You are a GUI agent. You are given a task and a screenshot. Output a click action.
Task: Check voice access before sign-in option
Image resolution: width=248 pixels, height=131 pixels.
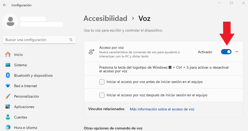point(102,82)
